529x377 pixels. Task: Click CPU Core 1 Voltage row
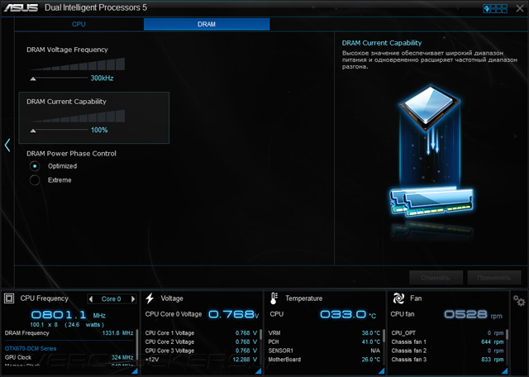[x=201, y=333]
